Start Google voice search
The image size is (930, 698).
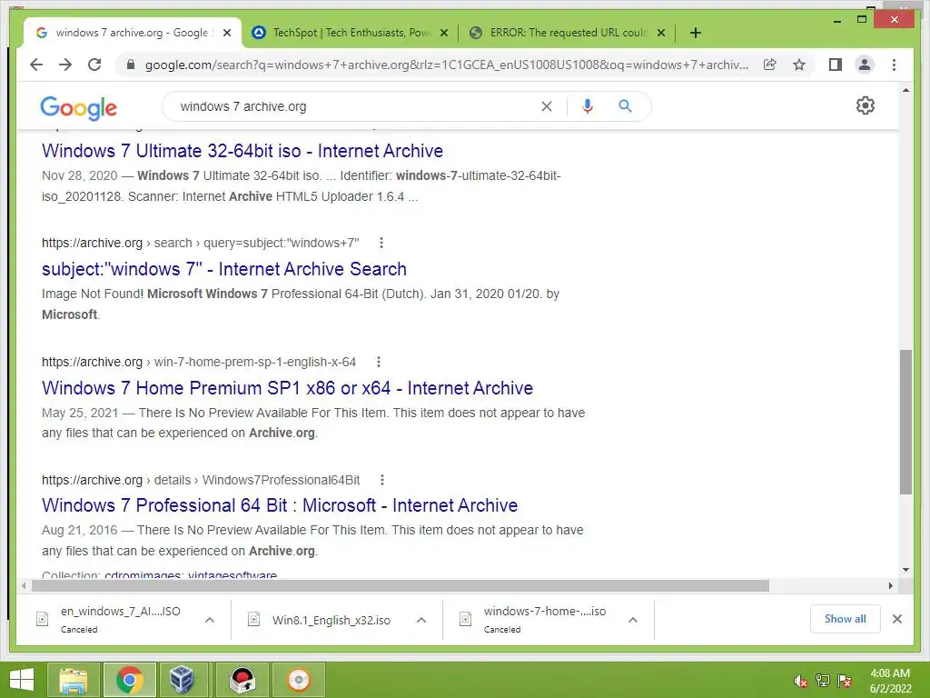(588, 106)
